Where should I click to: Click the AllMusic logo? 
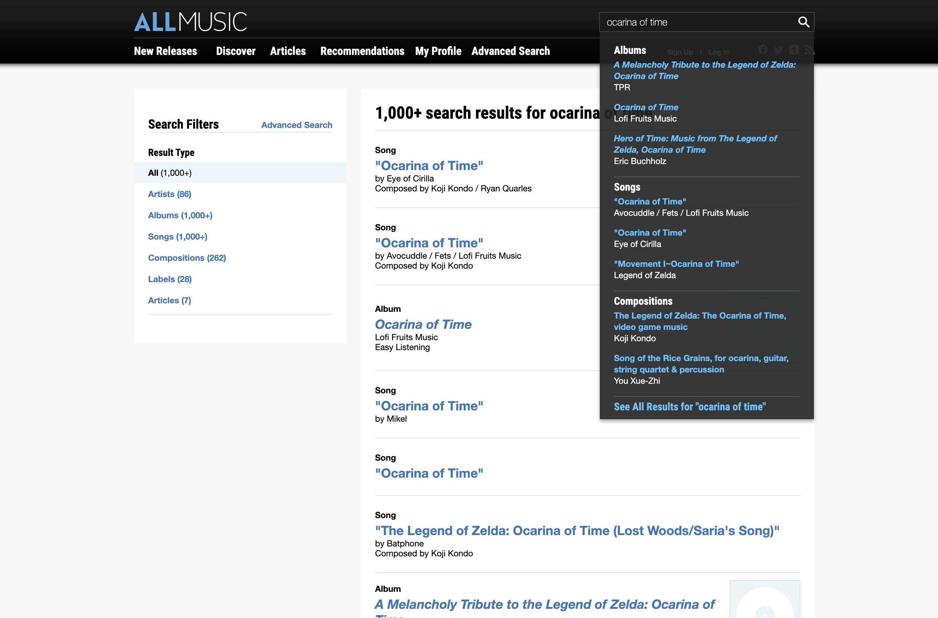190,22
